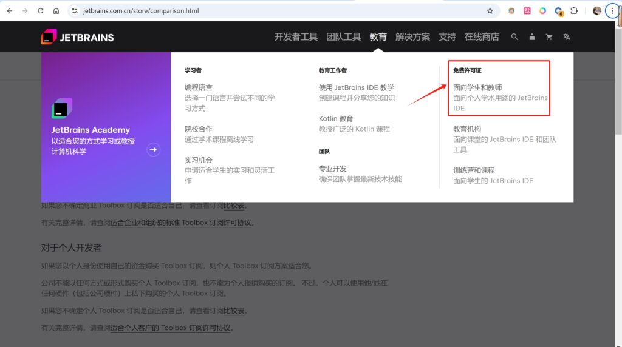Open the 教育机构 link
The image size is (622, 347).
(x=467, y=129)
